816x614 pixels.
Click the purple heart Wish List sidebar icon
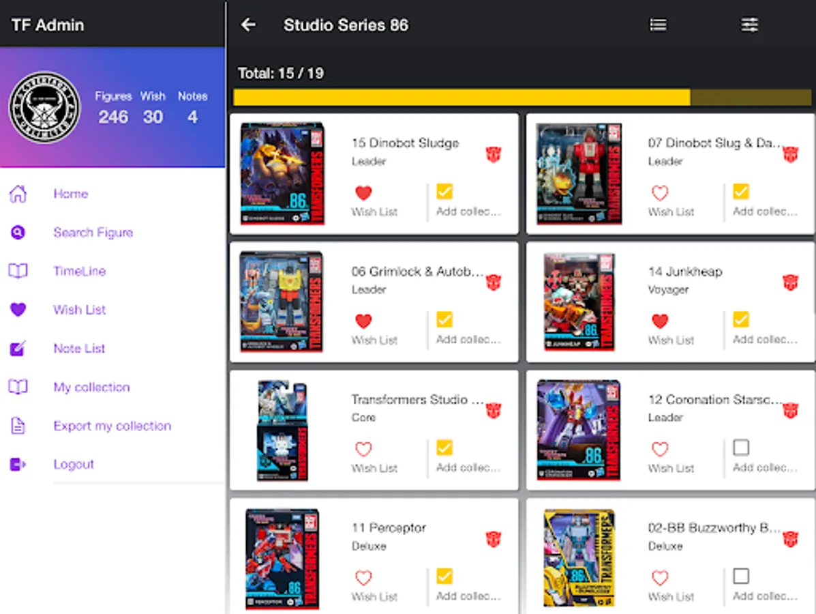18,309
